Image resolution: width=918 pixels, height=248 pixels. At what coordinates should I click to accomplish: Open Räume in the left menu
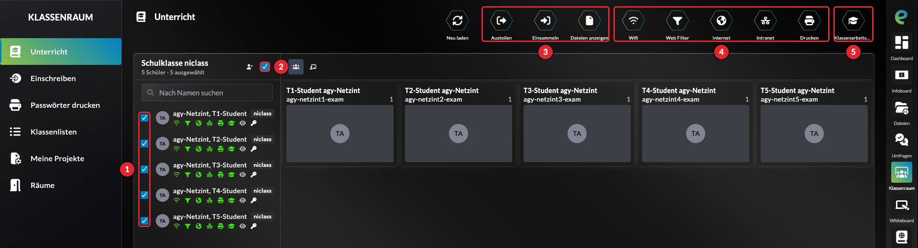click(61, 185)
